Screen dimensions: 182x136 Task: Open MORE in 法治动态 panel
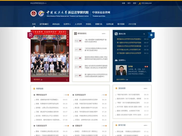point(146,88)
